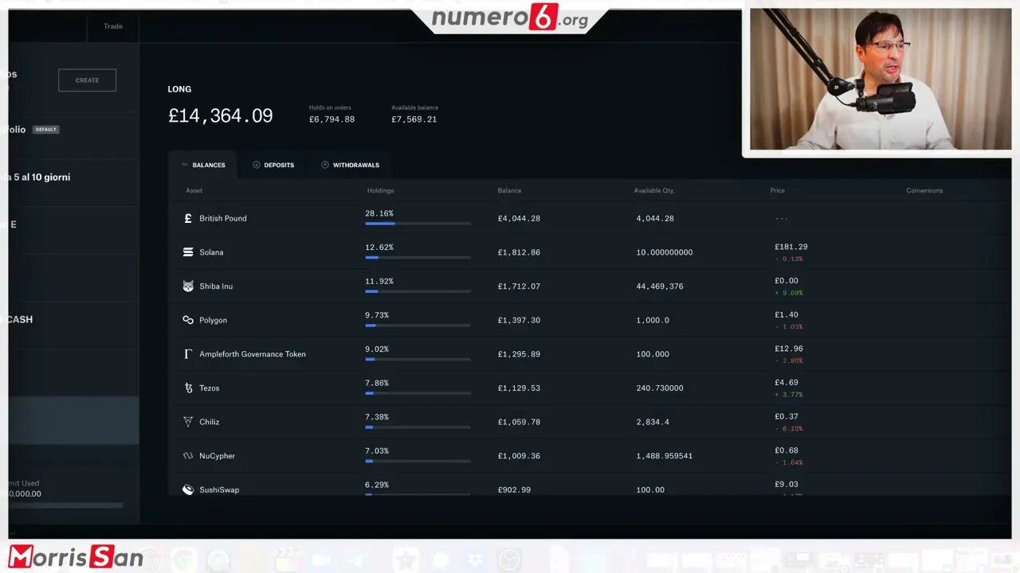This screenshot has height=573, width=1020.
Task: Open OBS from the dock
Action: click(x=508, y=560)
